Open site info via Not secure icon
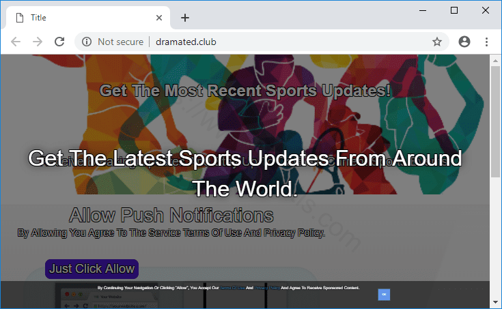Viewport: 502px width, 309px height. 87,42
